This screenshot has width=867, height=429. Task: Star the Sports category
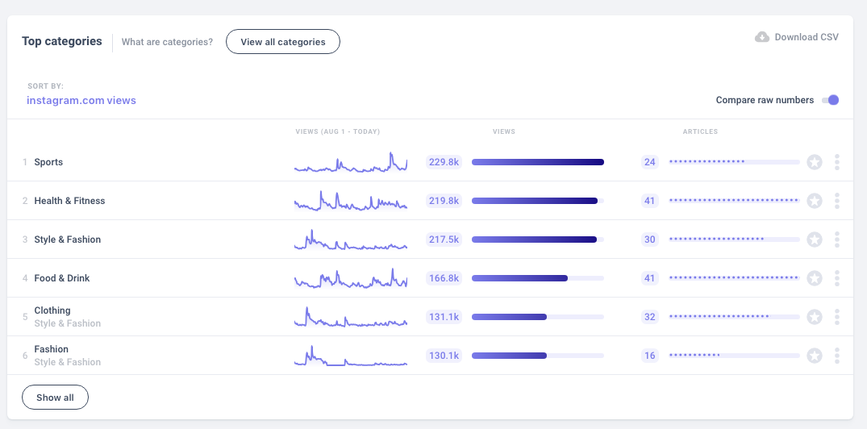pos(815,162)
